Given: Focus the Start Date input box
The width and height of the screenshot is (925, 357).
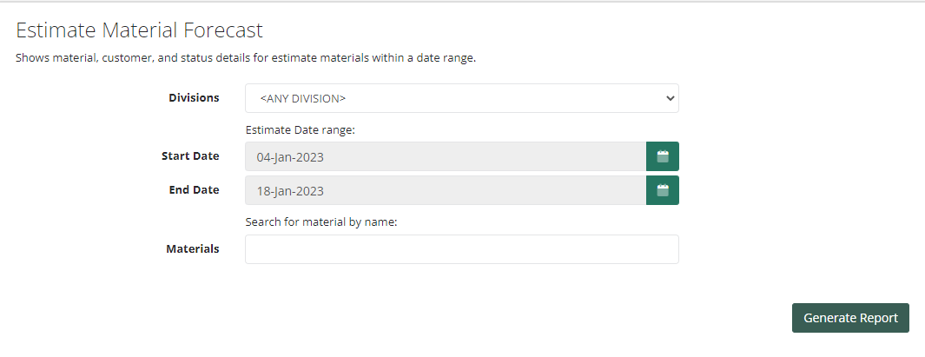Looking at the screenshot, I should click(x=446, y=156).
